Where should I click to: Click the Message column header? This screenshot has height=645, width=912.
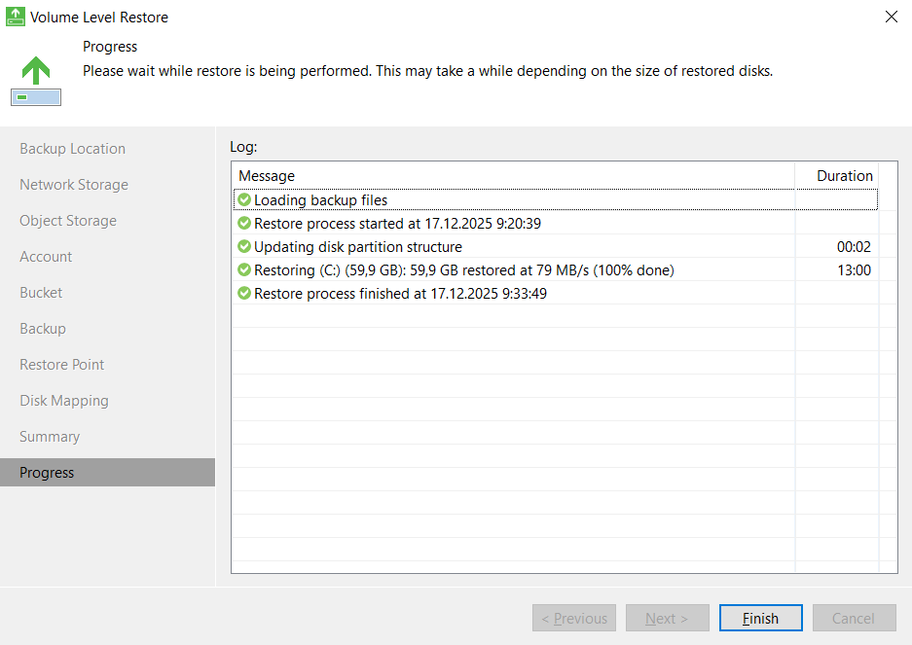[x=267, y=176]
